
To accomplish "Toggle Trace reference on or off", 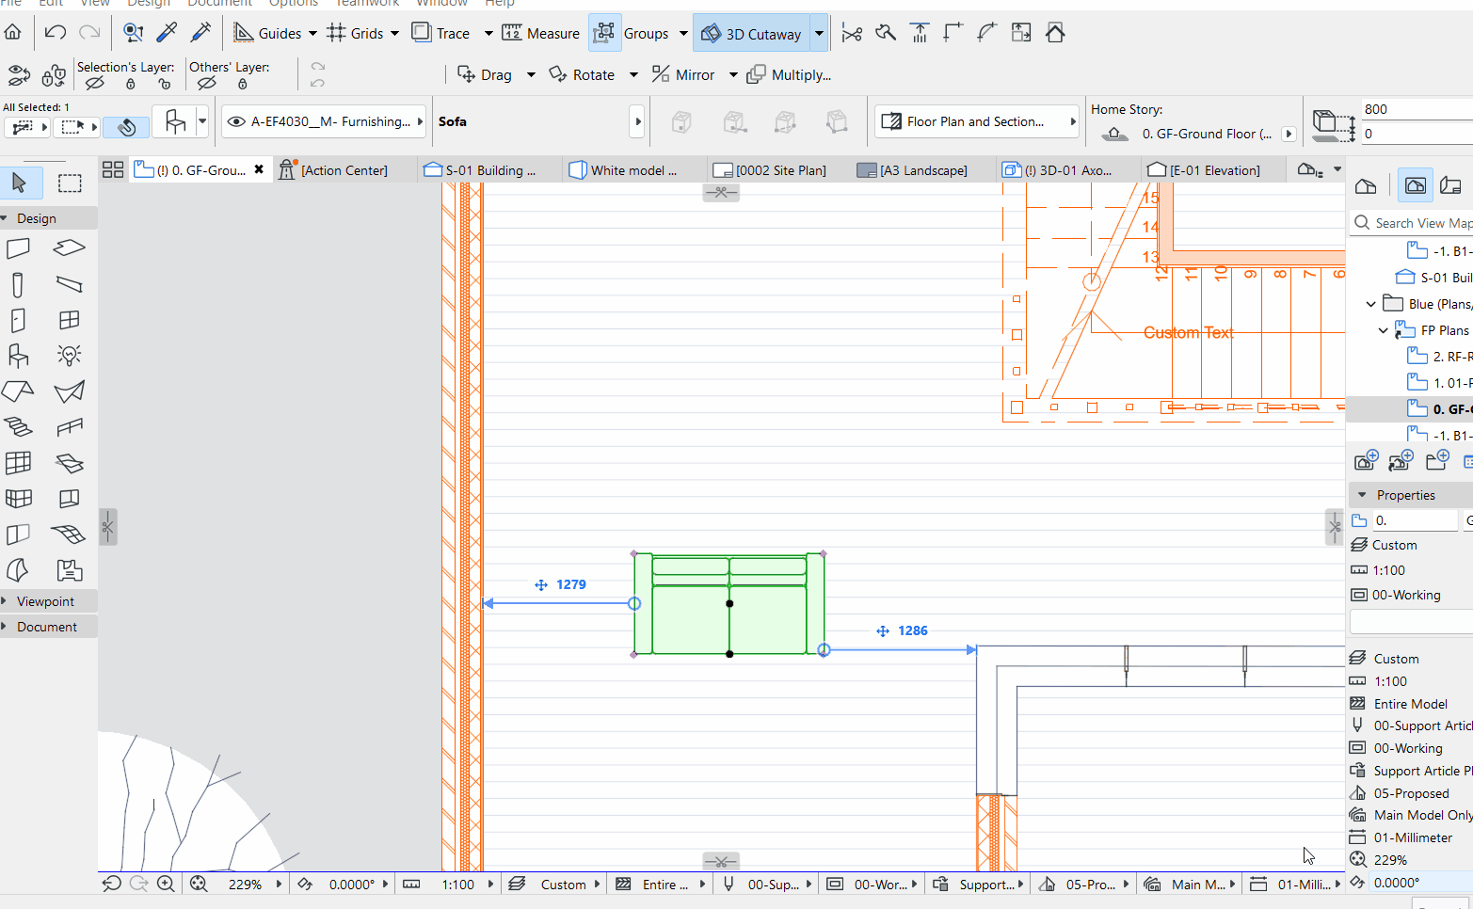I will pos(441,33).
